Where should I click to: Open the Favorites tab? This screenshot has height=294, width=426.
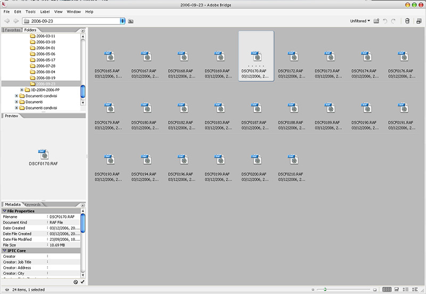click(12, 30)
